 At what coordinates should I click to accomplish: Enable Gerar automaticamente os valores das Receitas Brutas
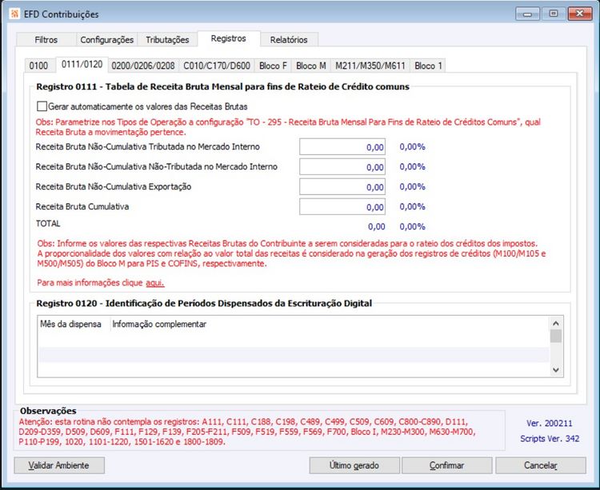pos(42,106)
